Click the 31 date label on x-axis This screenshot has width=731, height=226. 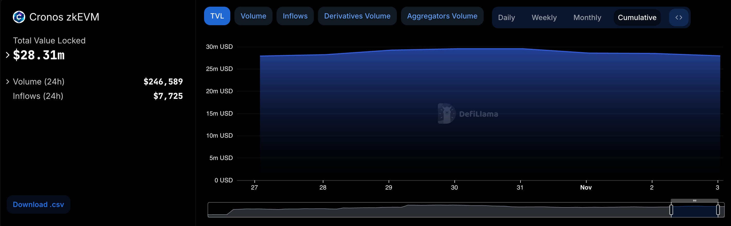coord(520,187)
